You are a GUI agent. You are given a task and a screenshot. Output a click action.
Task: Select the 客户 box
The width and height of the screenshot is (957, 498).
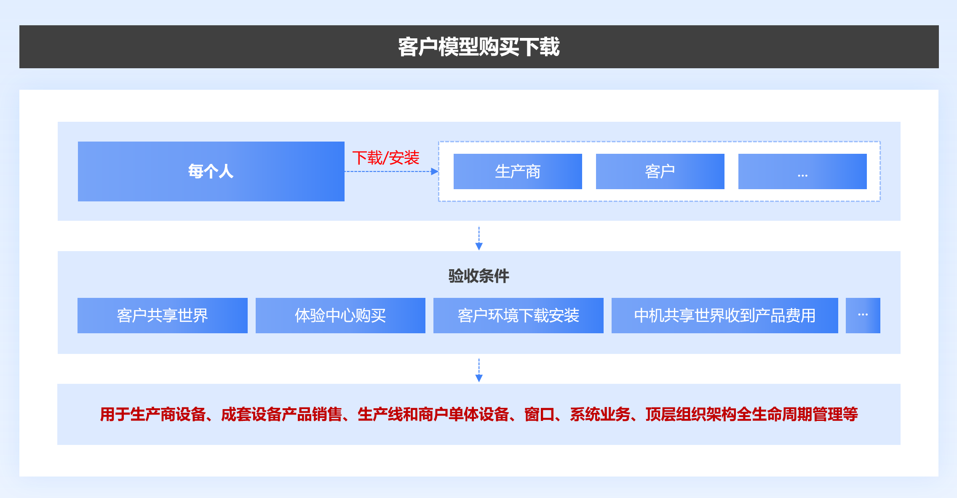[x=660, y=171]
